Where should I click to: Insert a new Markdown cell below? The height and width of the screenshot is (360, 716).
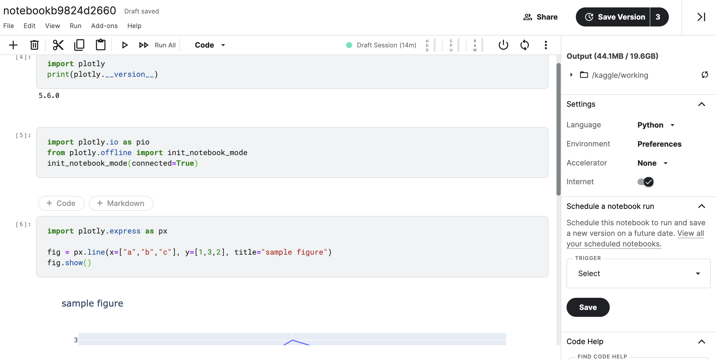(121, 203)
